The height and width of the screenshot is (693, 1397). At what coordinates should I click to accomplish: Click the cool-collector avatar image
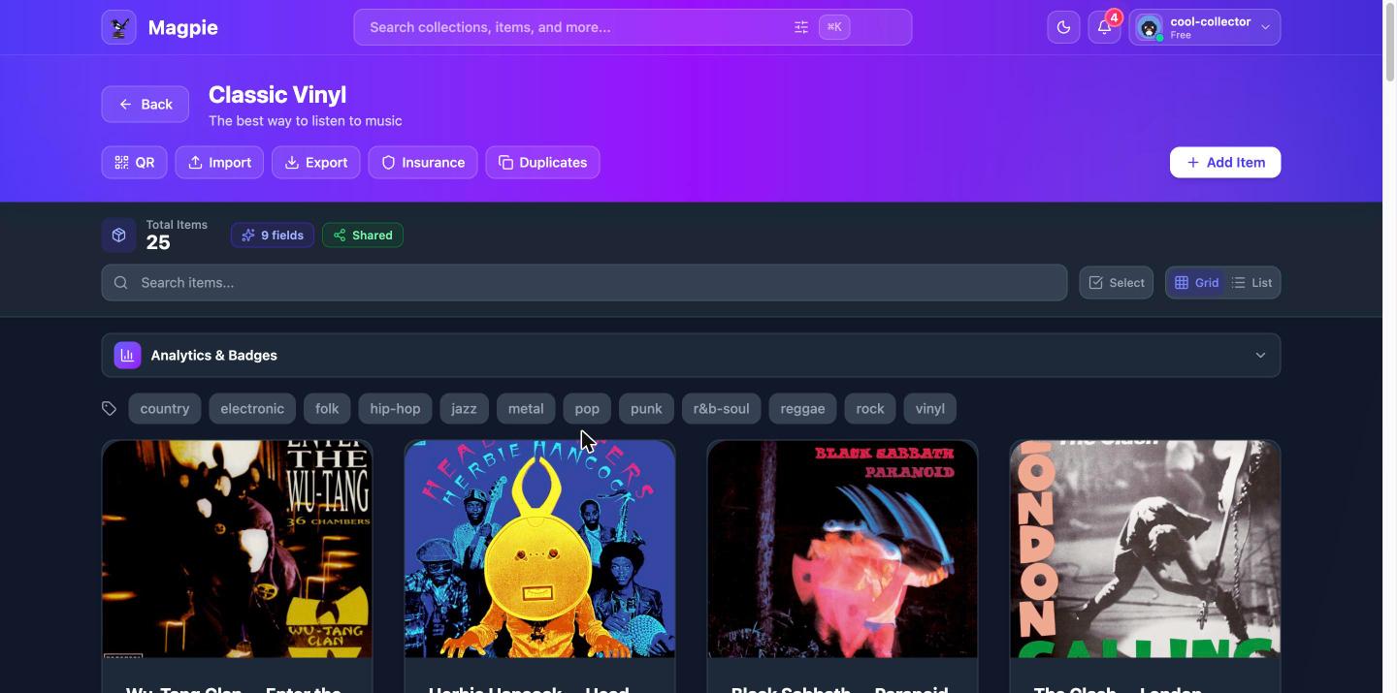pos(1150,28)
